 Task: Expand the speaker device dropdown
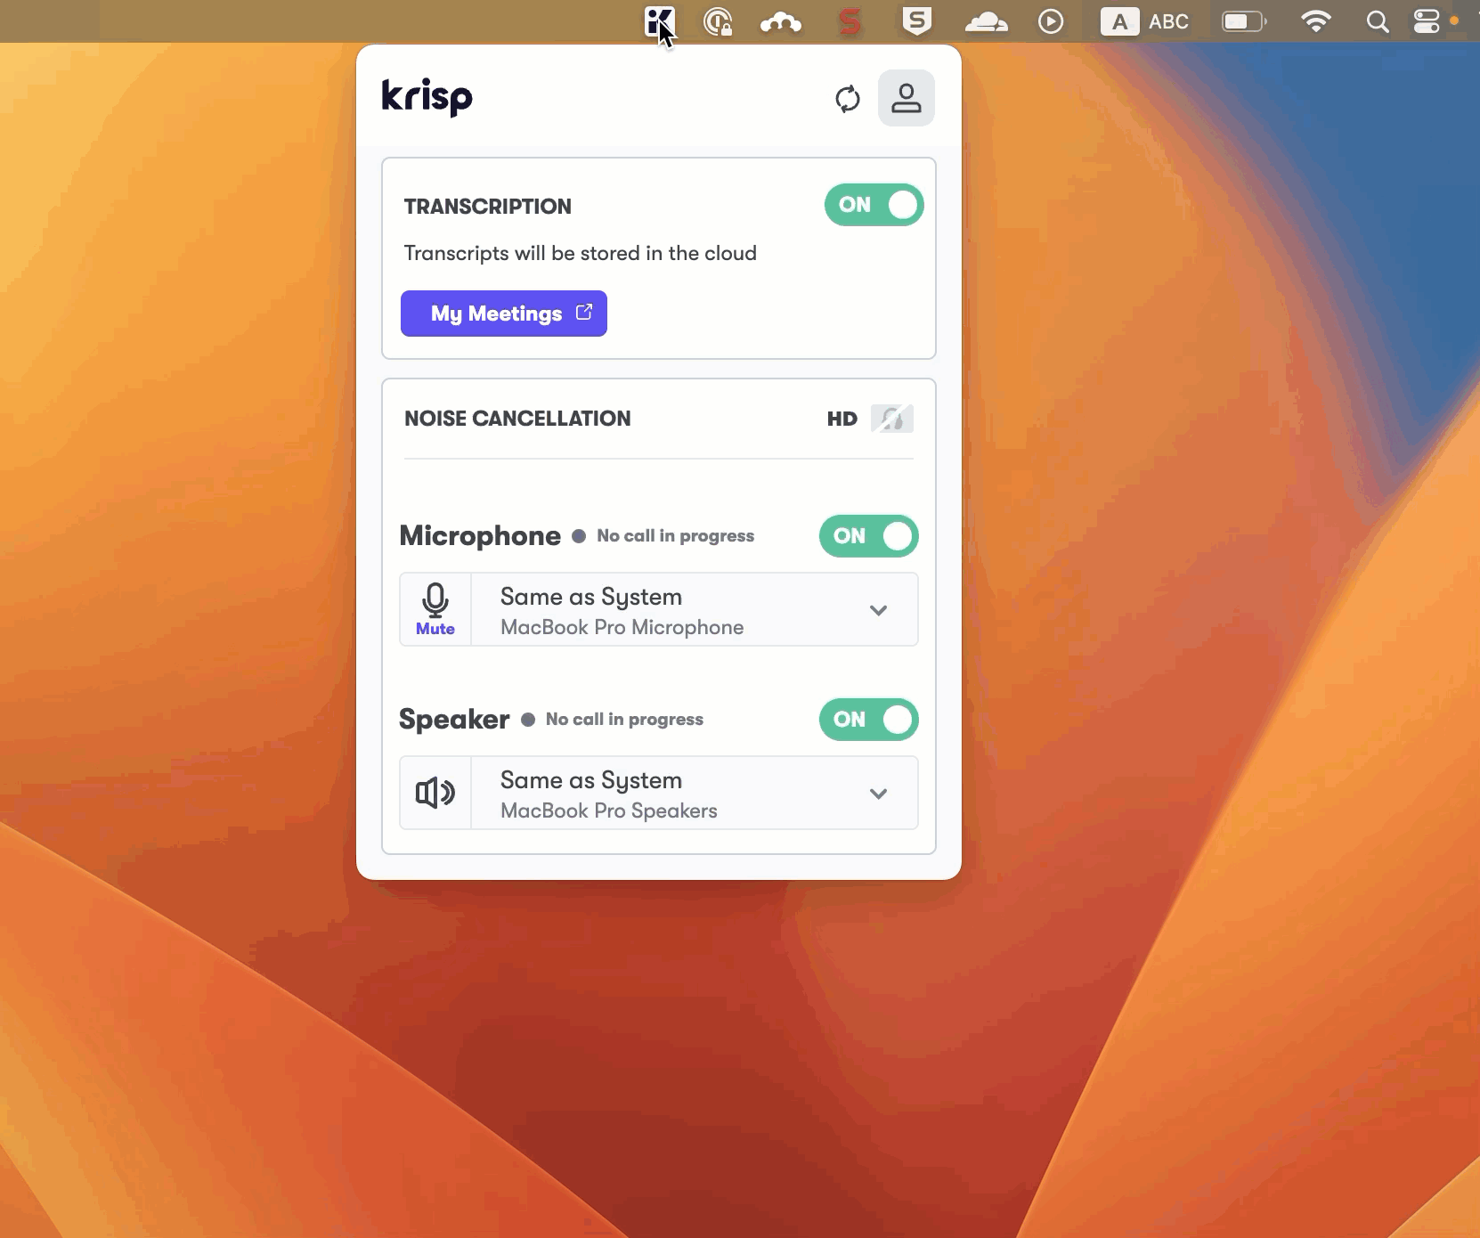[879, 794]
